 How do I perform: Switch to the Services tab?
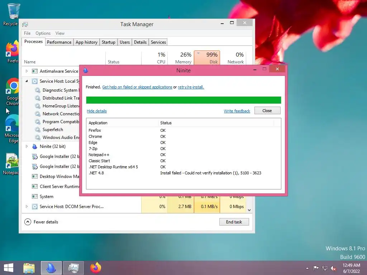(x=158, y=42)
